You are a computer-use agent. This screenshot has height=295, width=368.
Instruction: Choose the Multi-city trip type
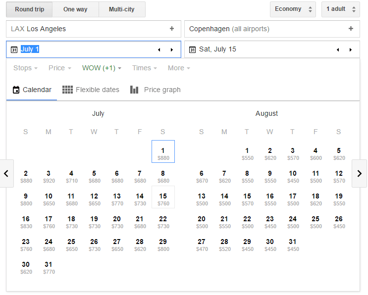click(x=121, y=9)
